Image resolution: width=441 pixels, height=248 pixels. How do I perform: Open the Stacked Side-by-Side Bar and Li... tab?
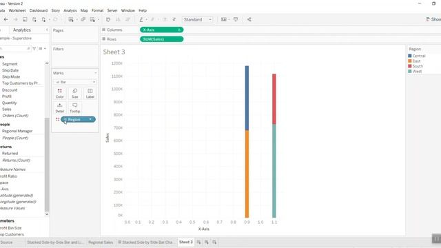[x=55, y=242]
